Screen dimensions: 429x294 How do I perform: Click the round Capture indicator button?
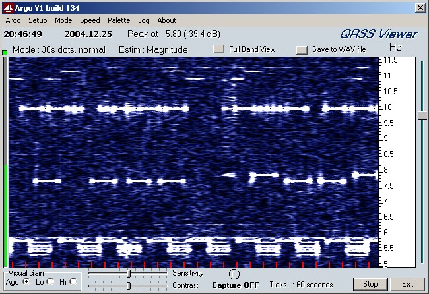234,274
